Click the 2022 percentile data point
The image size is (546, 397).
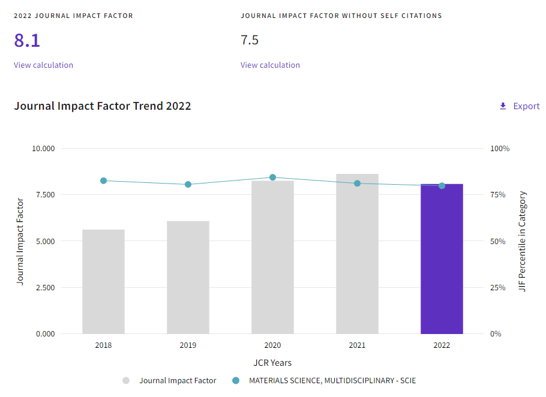coord(442,185)
